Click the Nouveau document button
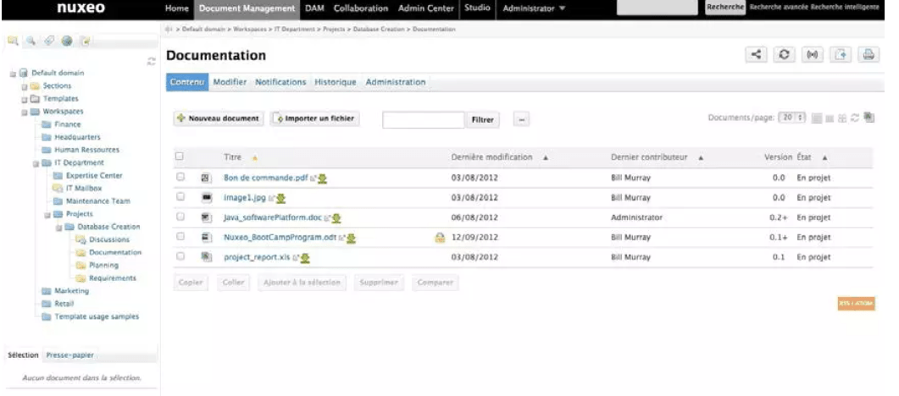This screenshot has height=396, width=899. 219,119
